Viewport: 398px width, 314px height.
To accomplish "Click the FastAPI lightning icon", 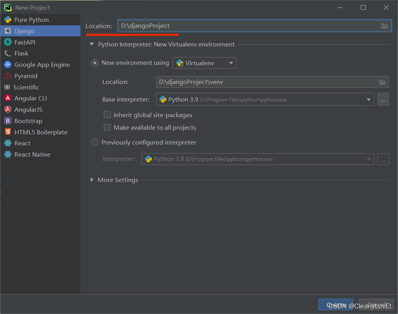I will pos(8,42).
